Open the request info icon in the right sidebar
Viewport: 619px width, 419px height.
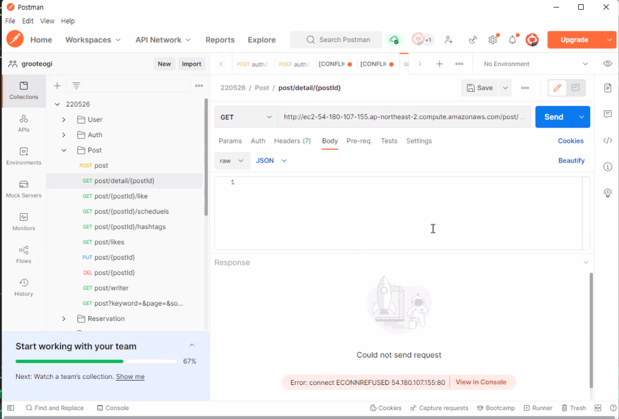tap(608, 167)
